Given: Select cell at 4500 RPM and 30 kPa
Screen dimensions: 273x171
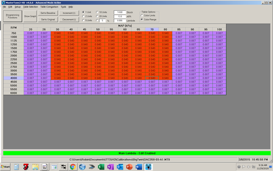Looking at the screenshot, I should click(57, 82).
